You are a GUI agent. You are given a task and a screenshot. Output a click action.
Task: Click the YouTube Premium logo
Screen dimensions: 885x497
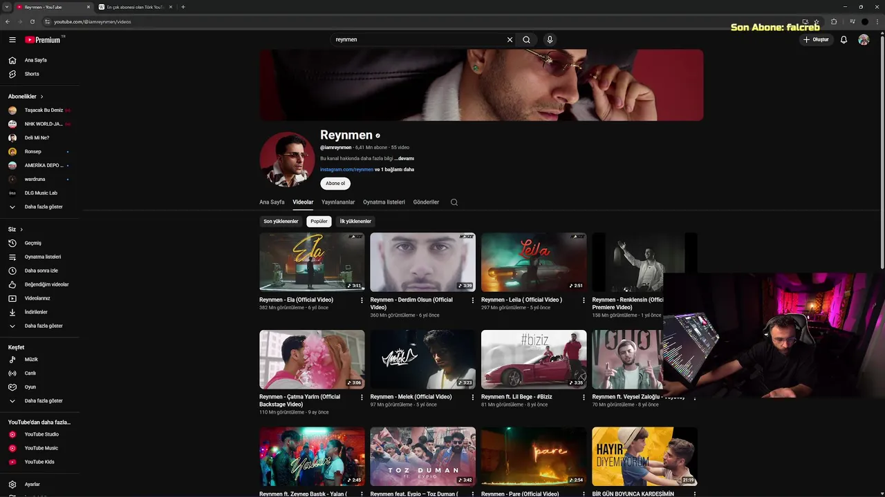[x=43, y=40]
